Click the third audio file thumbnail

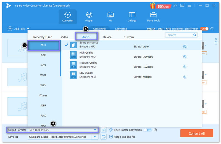(17, 106)
